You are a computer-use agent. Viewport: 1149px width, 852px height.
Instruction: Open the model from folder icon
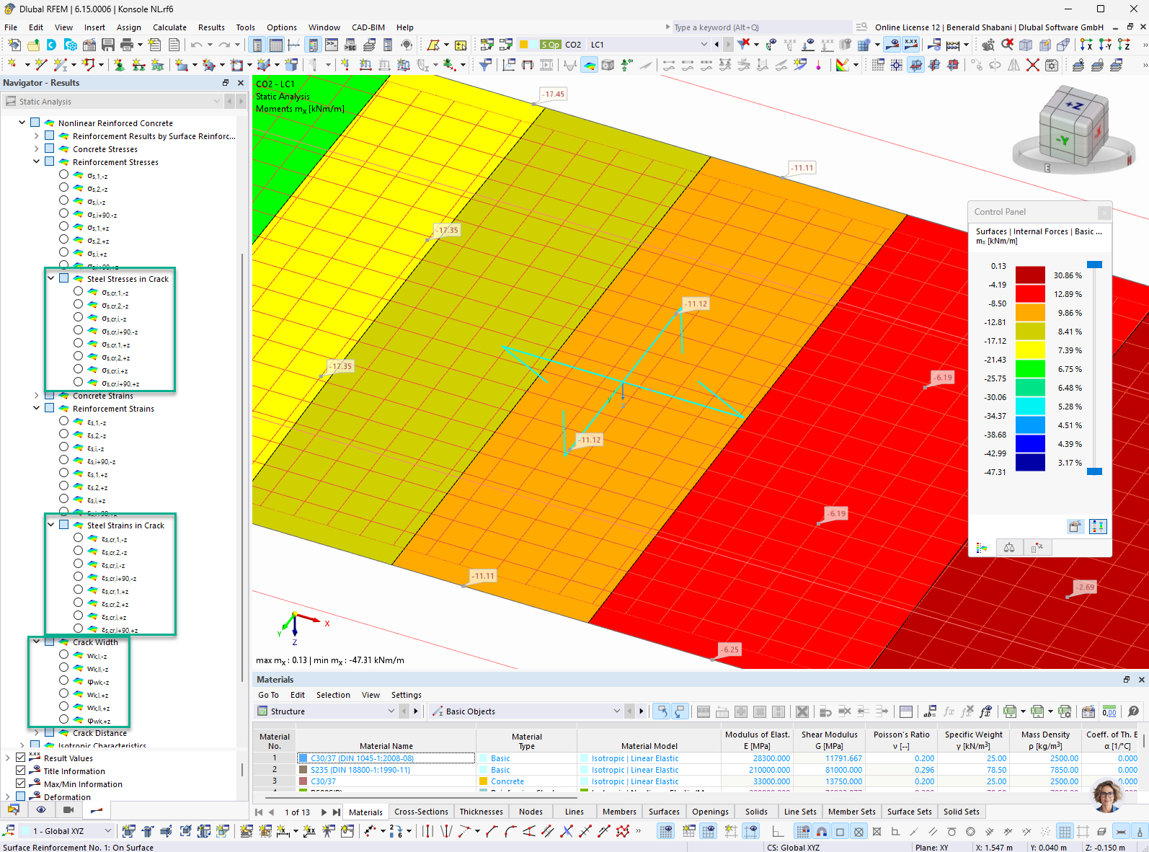tap(33, 45)
